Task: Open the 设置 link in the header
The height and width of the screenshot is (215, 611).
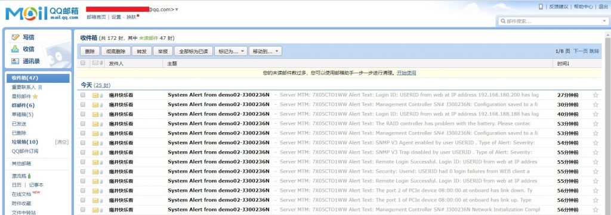Action: point(116,17)
